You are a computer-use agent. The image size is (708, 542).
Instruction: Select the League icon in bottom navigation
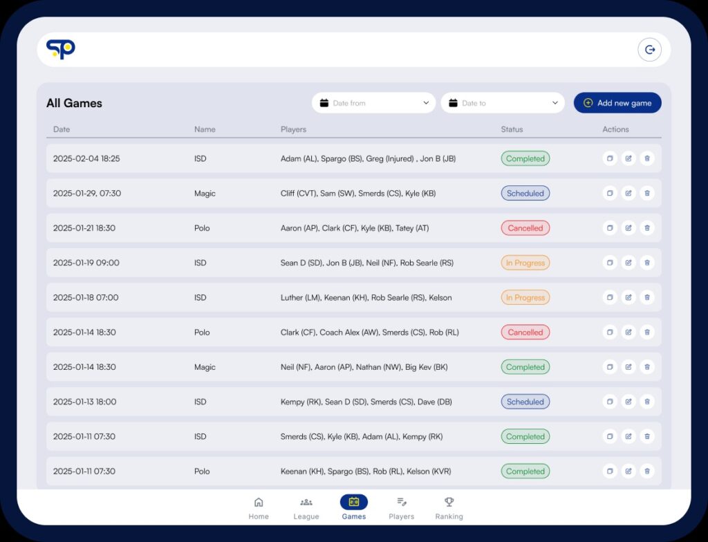pyautogui.click(x=306, y=507)
